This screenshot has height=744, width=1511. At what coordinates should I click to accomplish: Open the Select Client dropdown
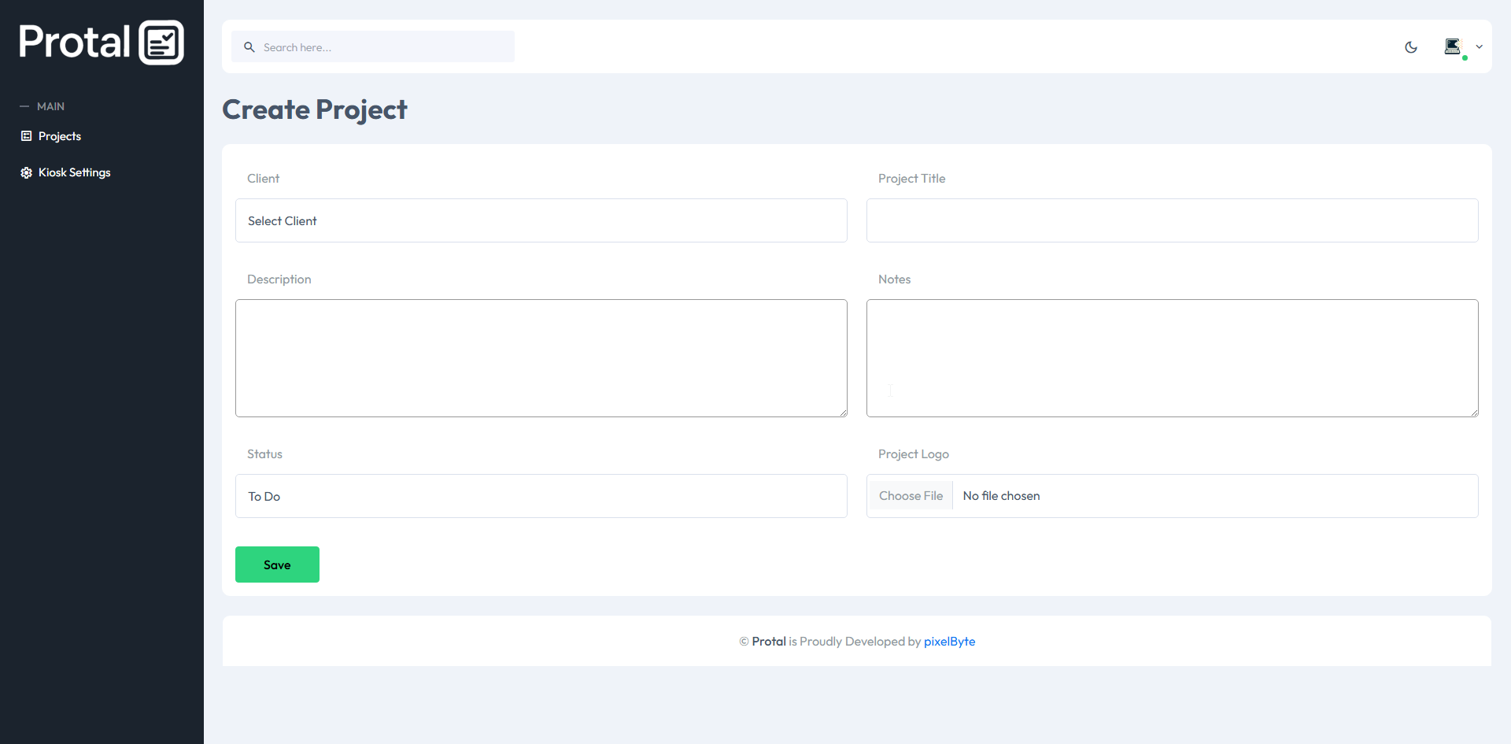[541, 220]
